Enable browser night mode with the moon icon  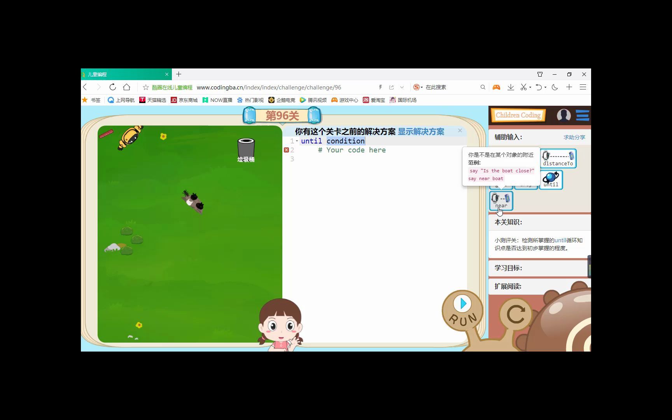pos(555,87)
